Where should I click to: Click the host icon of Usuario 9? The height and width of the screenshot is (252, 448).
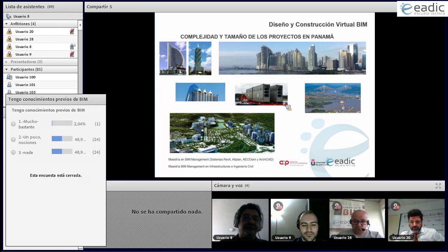(9, 54)
